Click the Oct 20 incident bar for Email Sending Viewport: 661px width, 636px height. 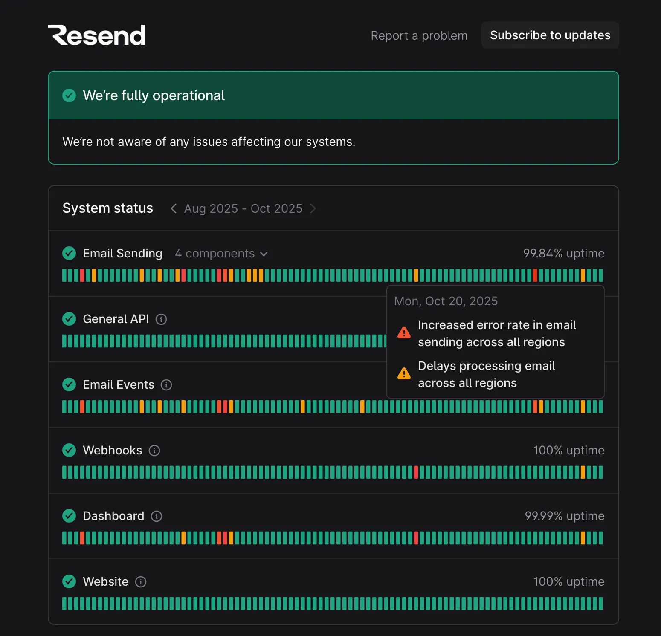(535, 275)
